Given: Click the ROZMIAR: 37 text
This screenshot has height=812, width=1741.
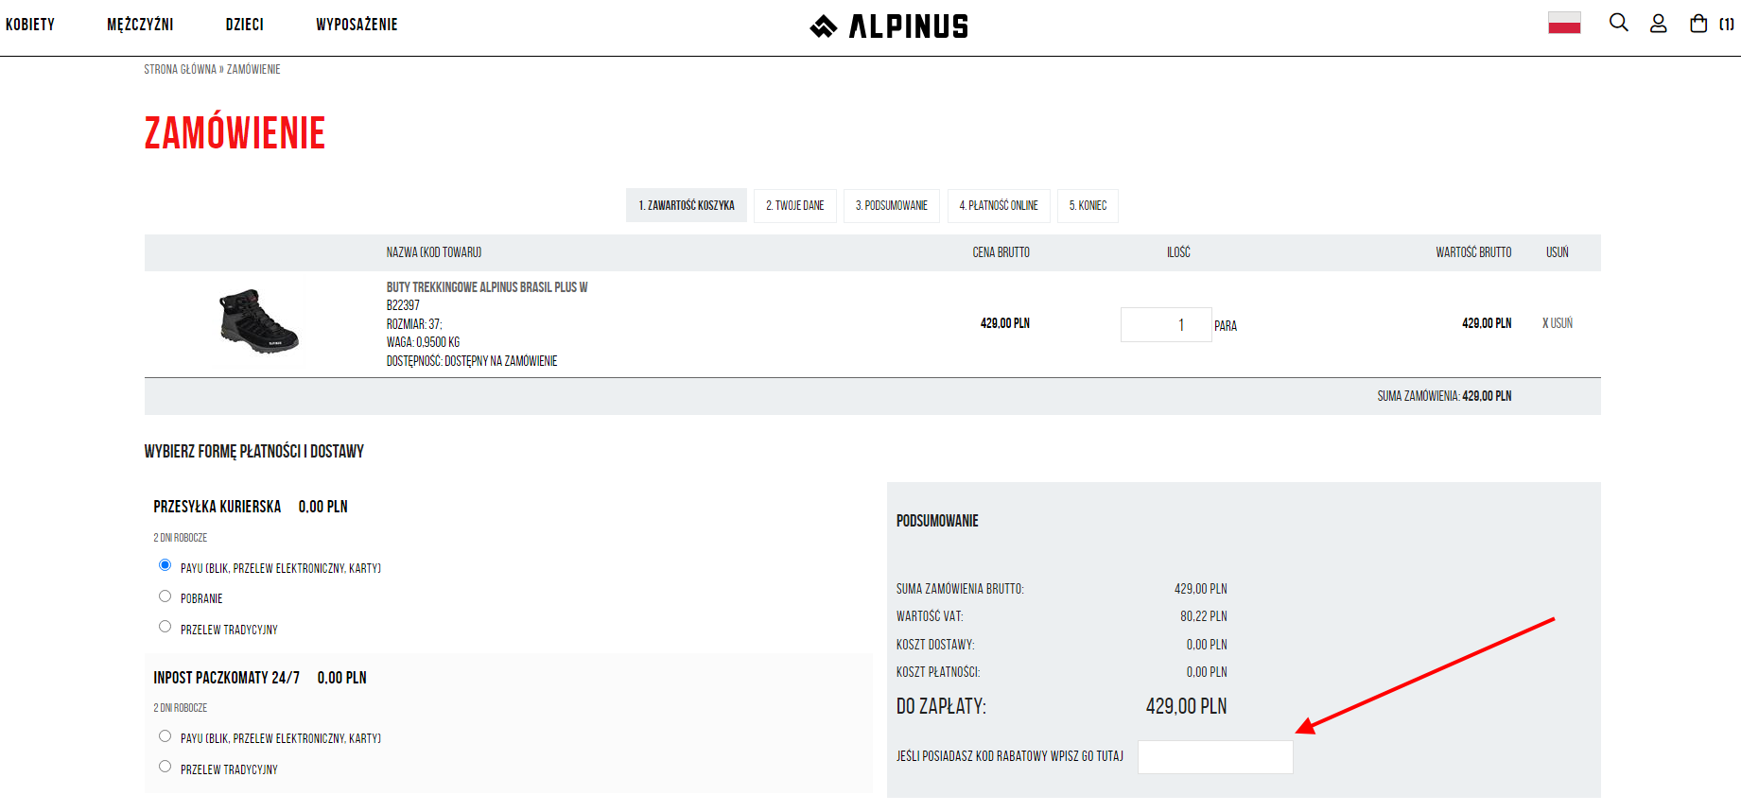Looking at the screenshot, I should click(414, 324).
